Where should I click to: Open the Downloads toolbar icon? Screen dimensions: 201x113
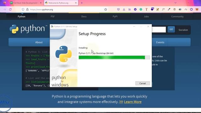coord(124,9)
